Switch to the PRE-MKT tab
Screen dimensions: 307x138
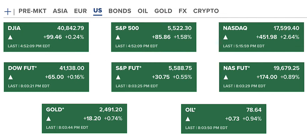[x=32, y=11]
